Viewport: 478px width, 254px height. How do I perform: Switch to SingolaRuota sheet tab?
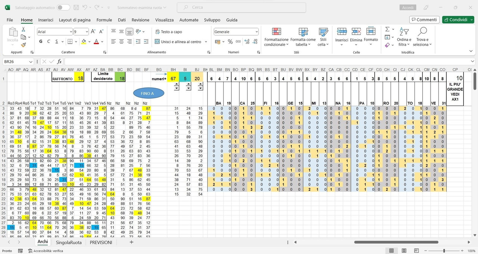69,242
